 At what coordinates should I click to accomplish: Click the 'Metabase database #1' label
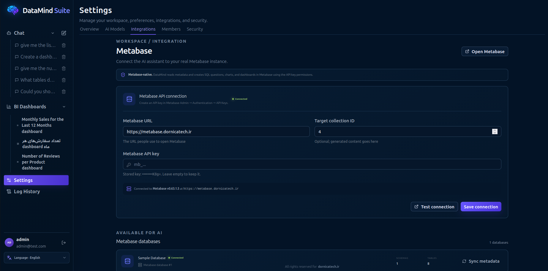(158, 265)
